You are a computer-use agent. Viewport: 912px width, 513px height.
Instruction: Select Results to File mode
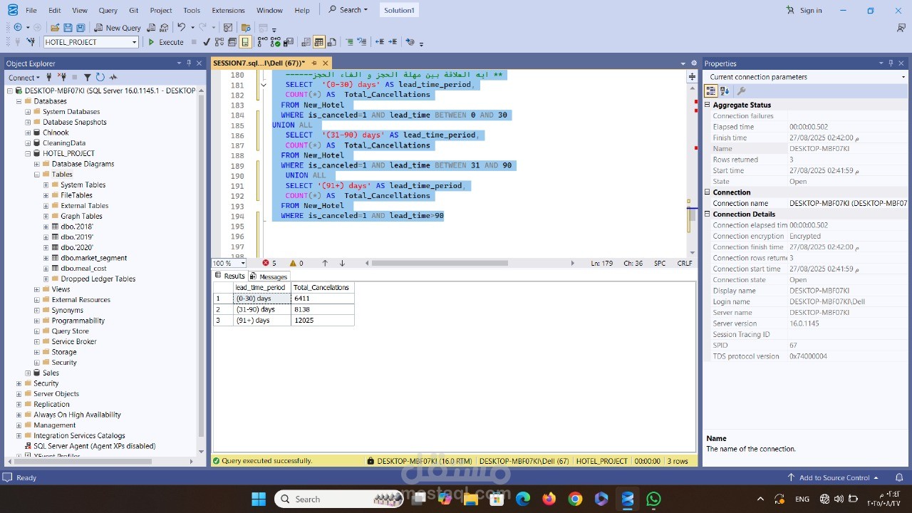[331, 42]
